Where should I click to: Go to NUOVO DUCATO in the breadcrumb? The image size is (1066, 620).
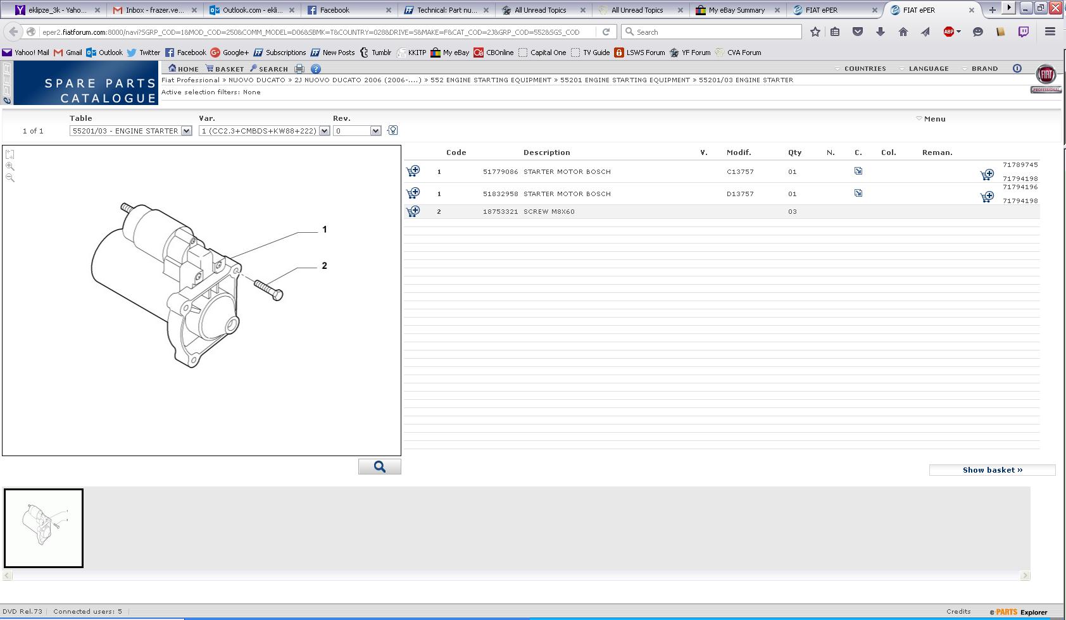pos(256,80)
